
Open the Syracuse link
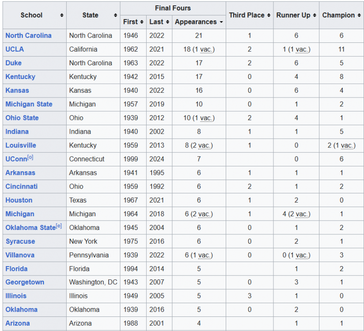point(20,241)
